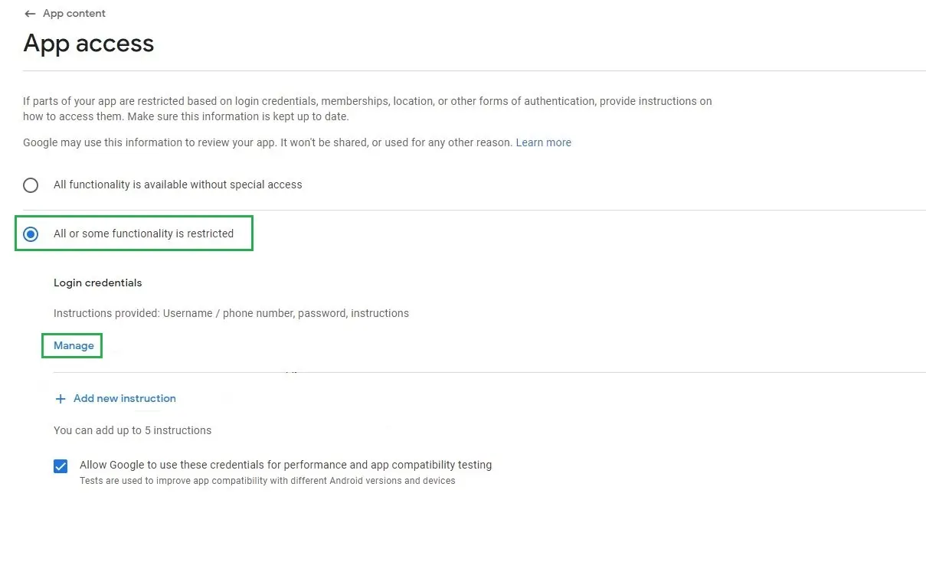Click the plus icon for new instruction
Image resolution: width=926 pixels, height=575 pixels.
coord(61,399)
